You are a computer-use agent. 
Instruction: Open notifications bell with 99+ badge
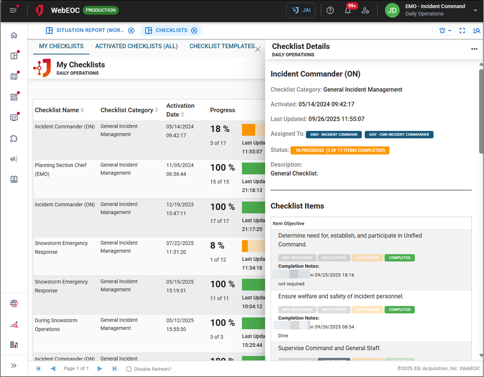coord(348,10)
